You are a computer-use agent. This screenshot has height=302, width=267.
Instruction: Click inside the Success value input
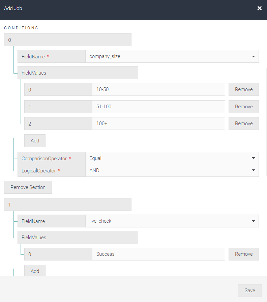coord(158,254)
